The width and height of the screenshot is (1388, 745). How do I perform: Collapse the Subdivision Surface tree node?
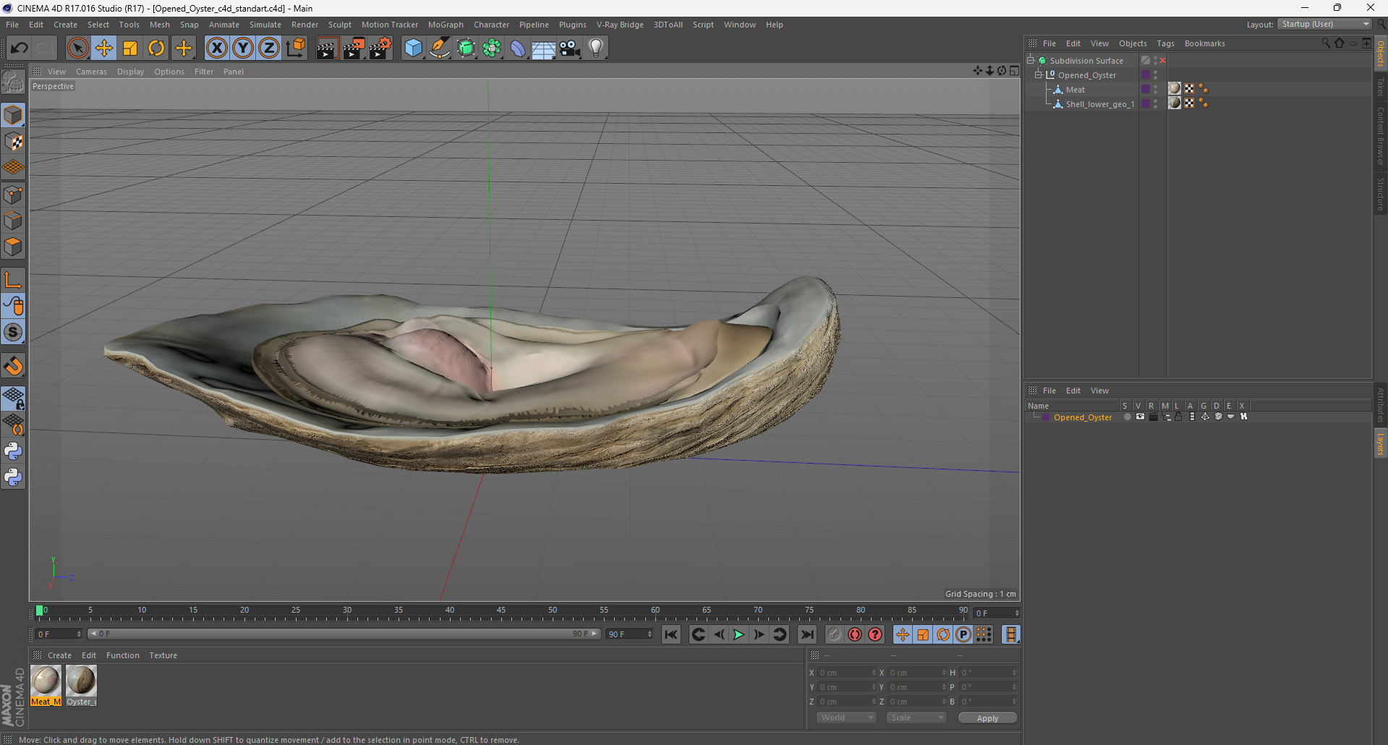click(1031, 61)
